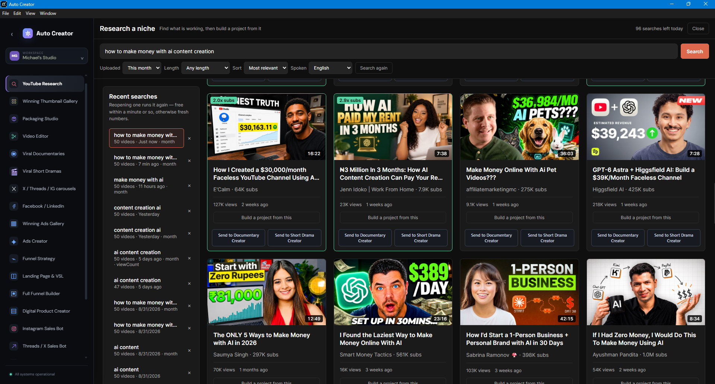Viewport: 715px width, 384px height.
Task: Open Facebook / LinkedIn icon
Action: [x=14, y=206]
